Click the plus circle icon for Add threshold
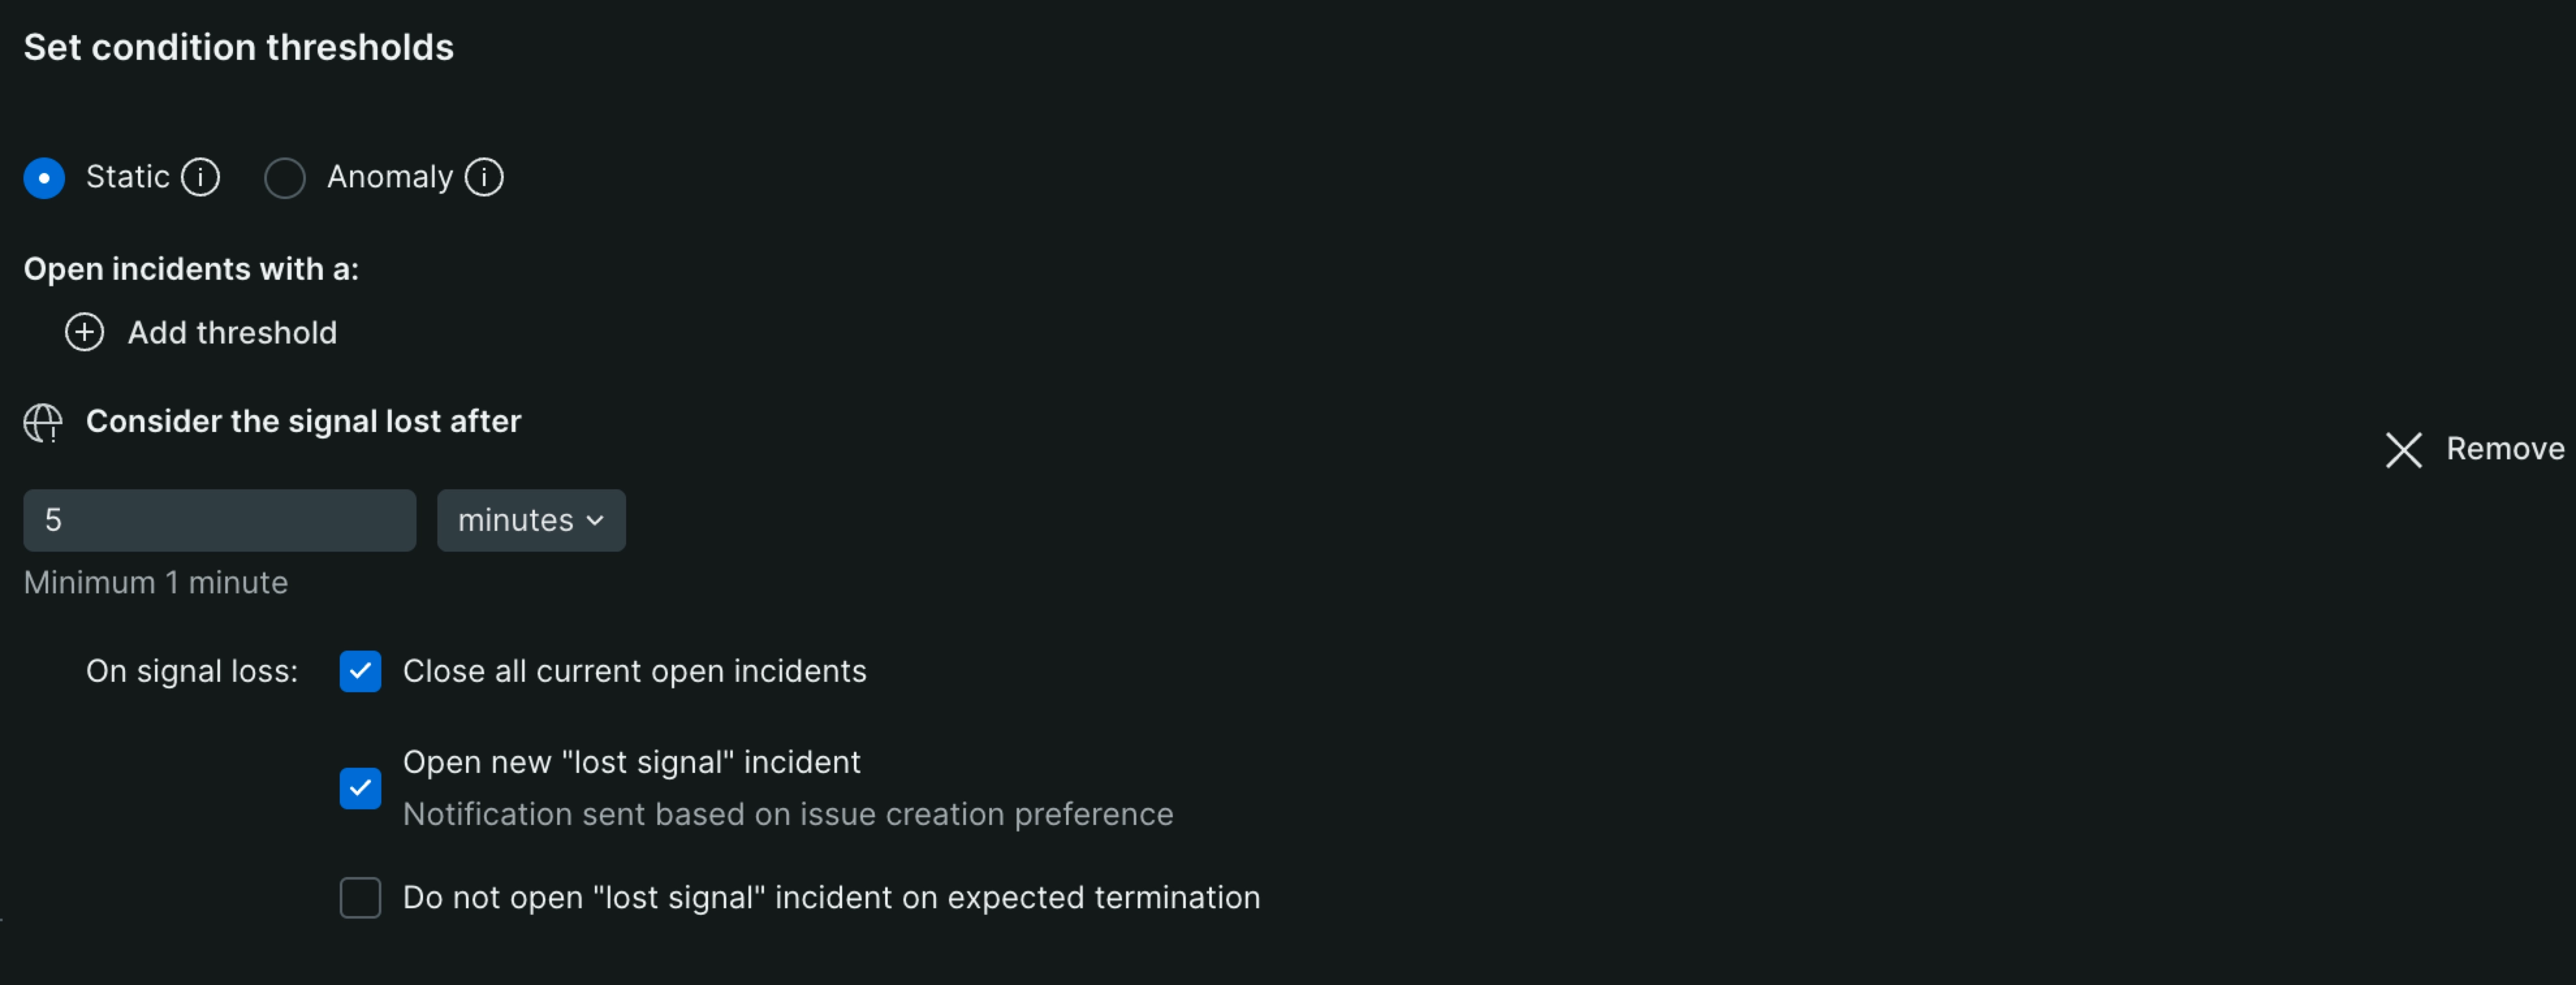 tap(84, 333)
